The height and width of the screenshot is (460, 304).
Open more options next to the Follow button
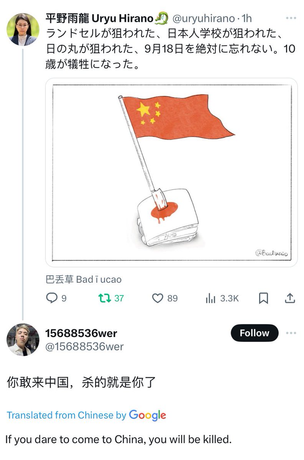[291, 333]
